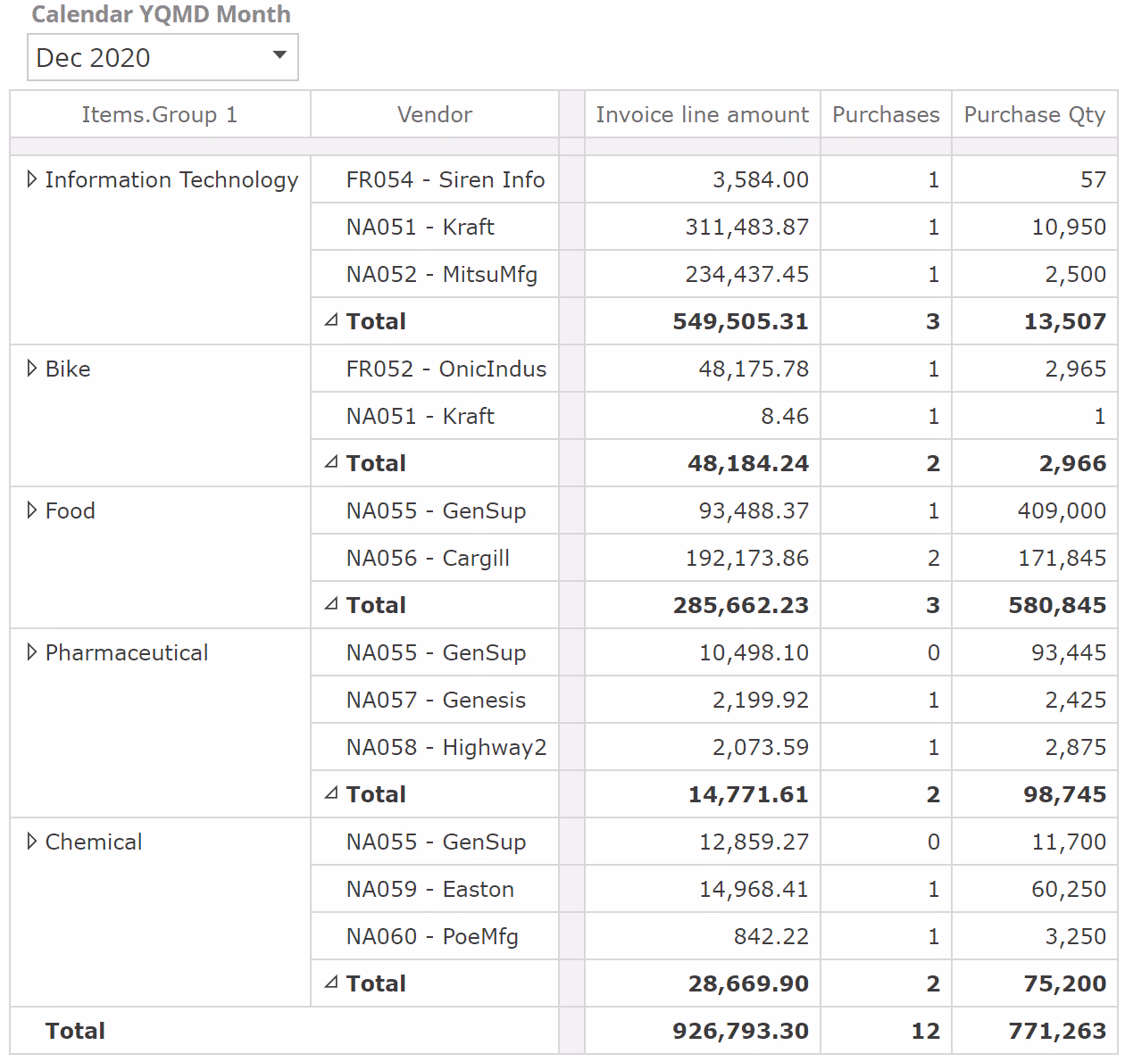The height and width of the screenshot is (1062, 1125).
Task: Collapse the Chemical Total row triangle
Action: [x=331, y=983]
